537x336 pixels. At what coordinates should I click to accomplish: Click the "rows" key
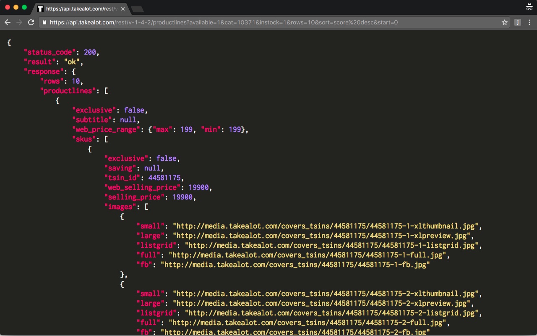pyautogui.click(x=52, y=81)
